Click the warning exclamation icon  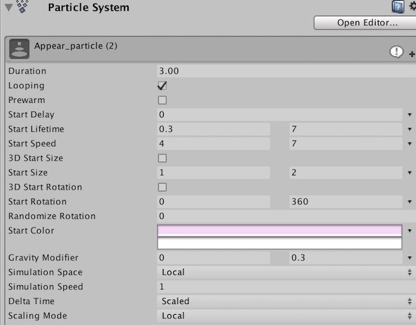tap(396, 53)
